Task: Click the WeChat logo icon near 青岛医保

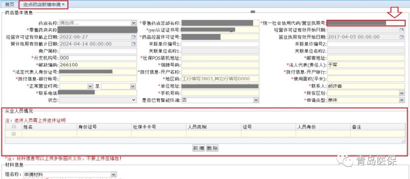Action: 347,161
